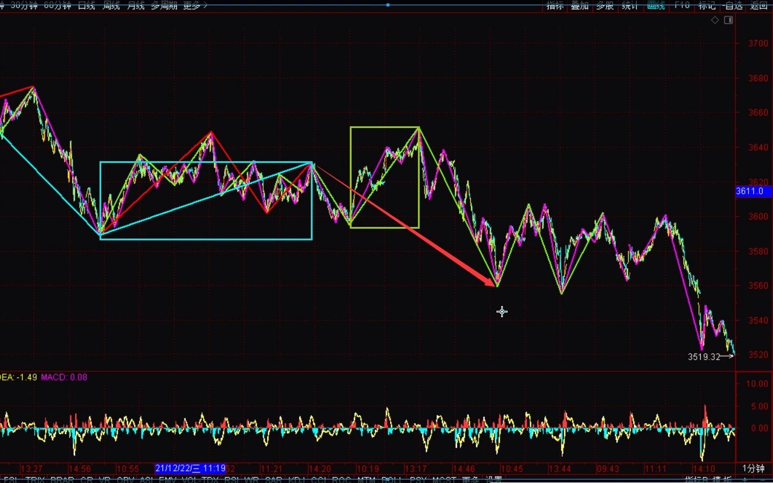773x483 pixels.
Task: Switch to the KDJ indicator tab
Action: [297, 480]
